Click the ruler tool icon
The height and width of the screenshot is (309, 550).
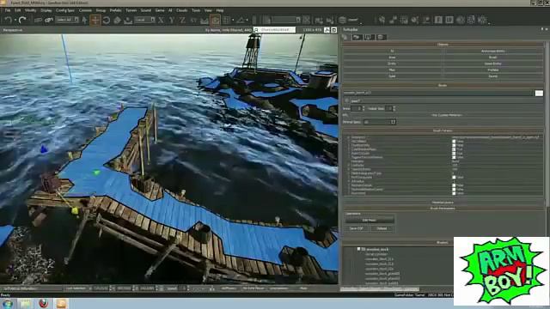point(254,20)
